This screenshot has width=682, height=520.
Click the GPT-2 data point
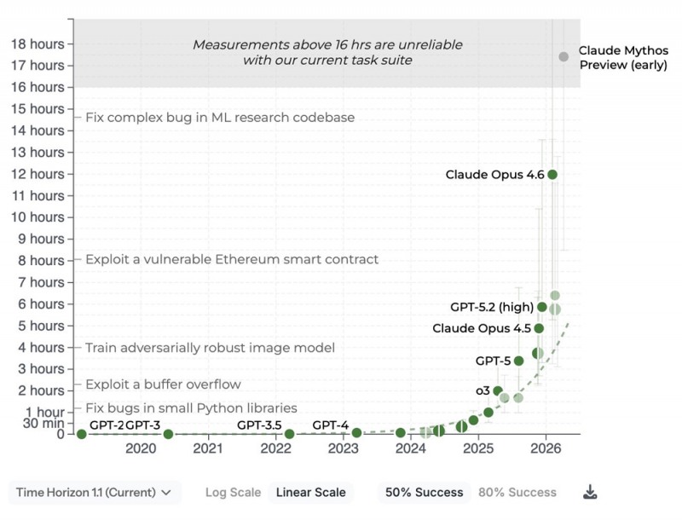81,434
